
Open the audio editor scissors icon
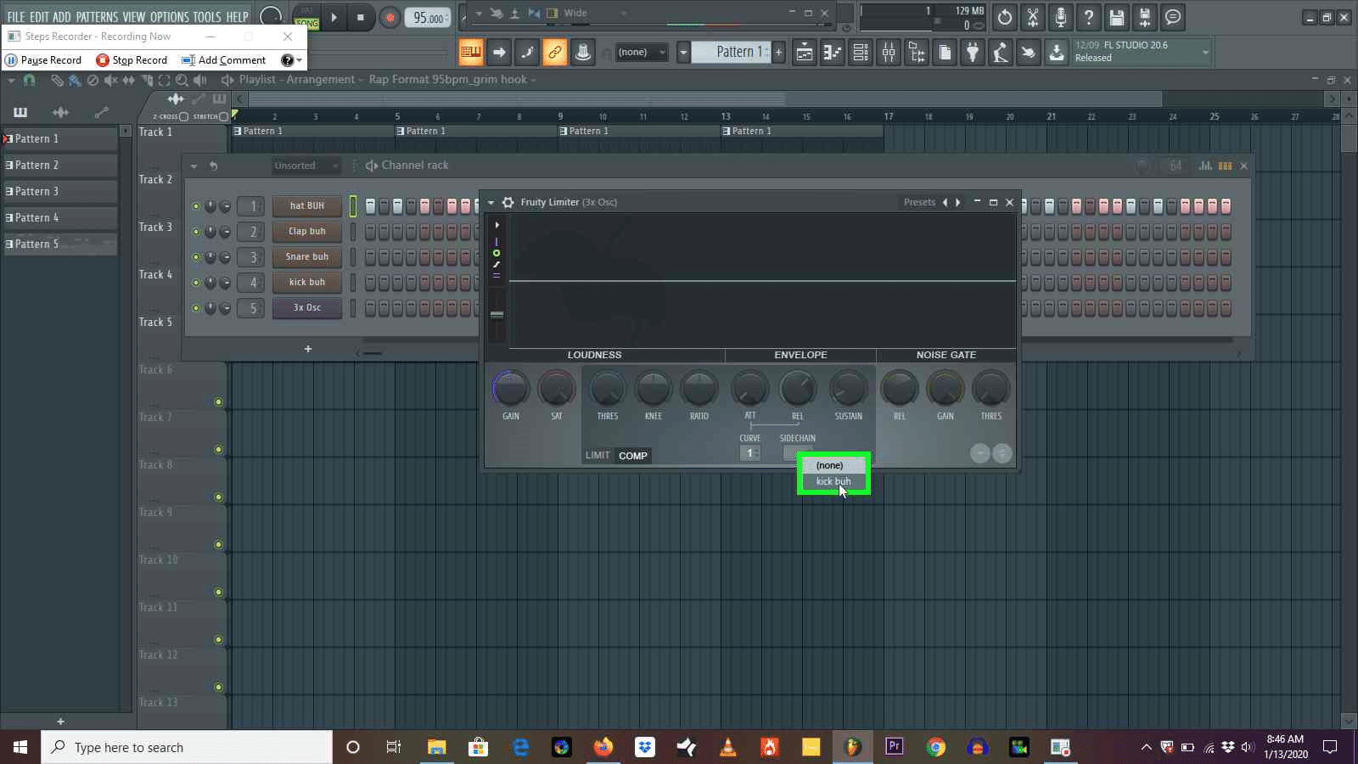click(x=1033, y=17)
